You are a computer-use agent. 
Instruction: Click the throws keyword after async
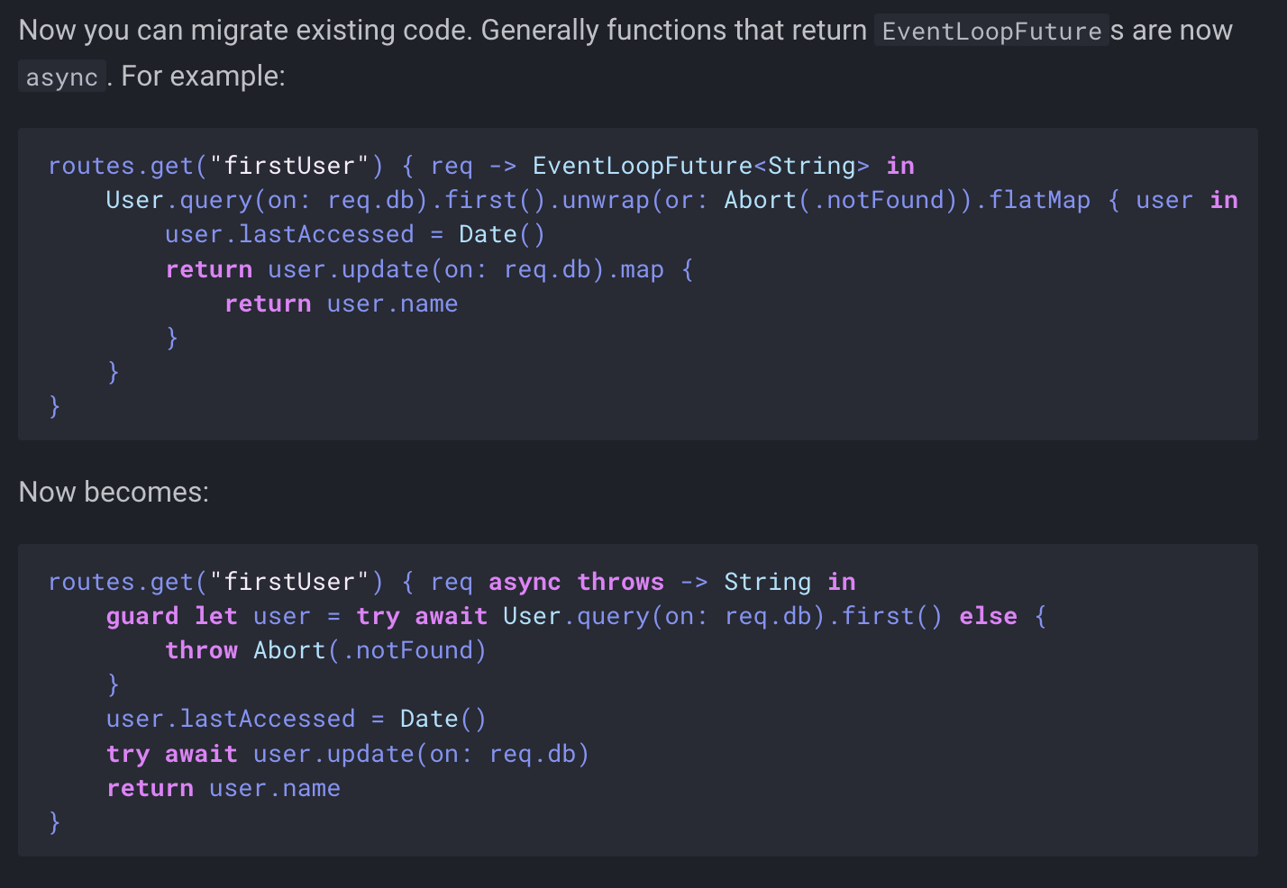[620, 582]
